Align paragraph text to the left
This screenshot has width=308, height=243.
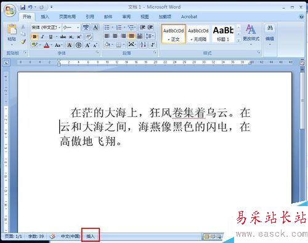coord(107,36)
